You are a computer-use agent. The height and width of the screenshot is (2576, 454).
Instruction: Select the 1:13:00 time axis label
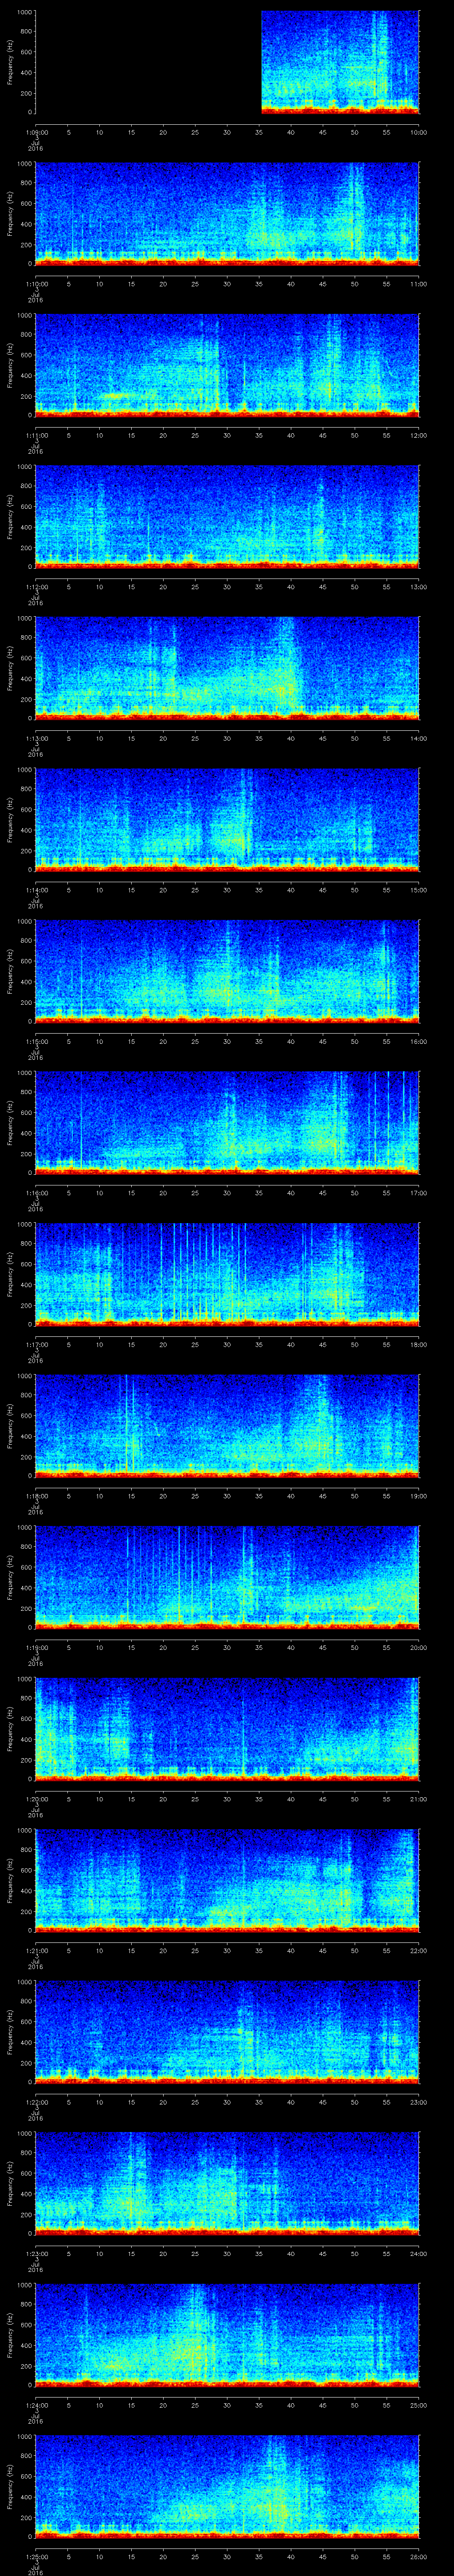click(35, 738)
